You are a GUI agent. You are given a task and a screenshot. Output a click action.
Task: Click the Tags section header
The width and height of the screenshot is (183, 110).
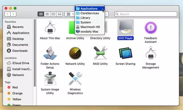click(8, 82)
